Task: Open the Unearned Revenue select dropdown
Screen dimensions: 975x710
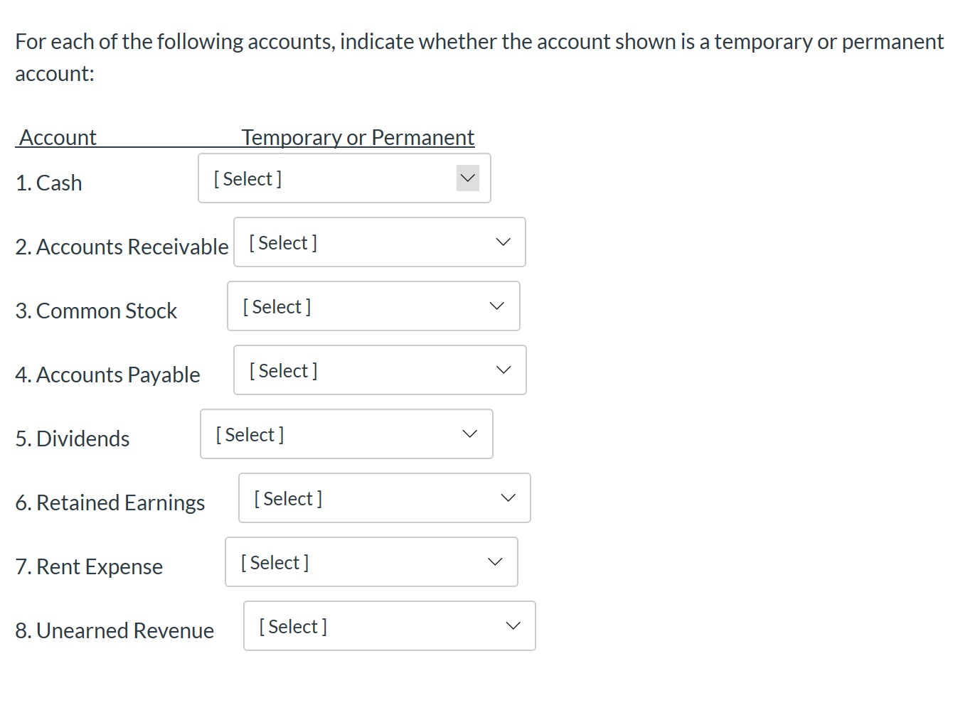Action: 389,626
